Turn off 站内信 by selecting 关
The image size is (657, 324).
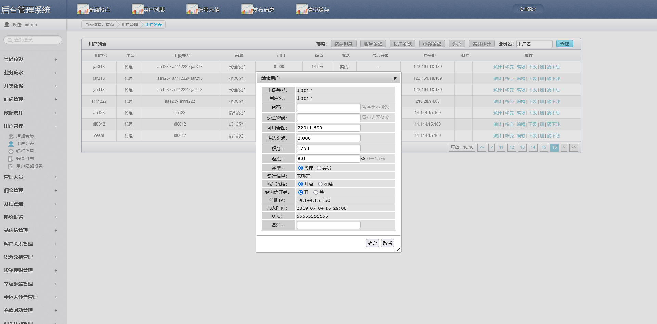coord(316,192)
